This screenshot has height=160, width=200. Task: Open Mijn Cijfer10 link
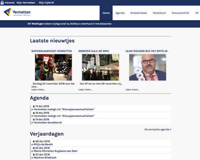tap(46, 3)
